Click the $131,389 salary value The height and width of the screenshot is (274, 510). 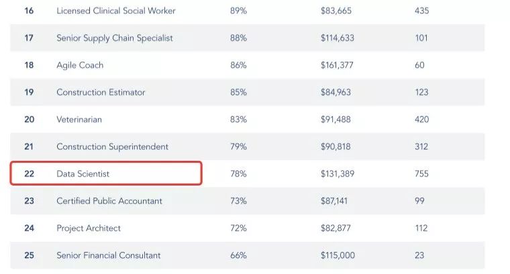[338, 174]
